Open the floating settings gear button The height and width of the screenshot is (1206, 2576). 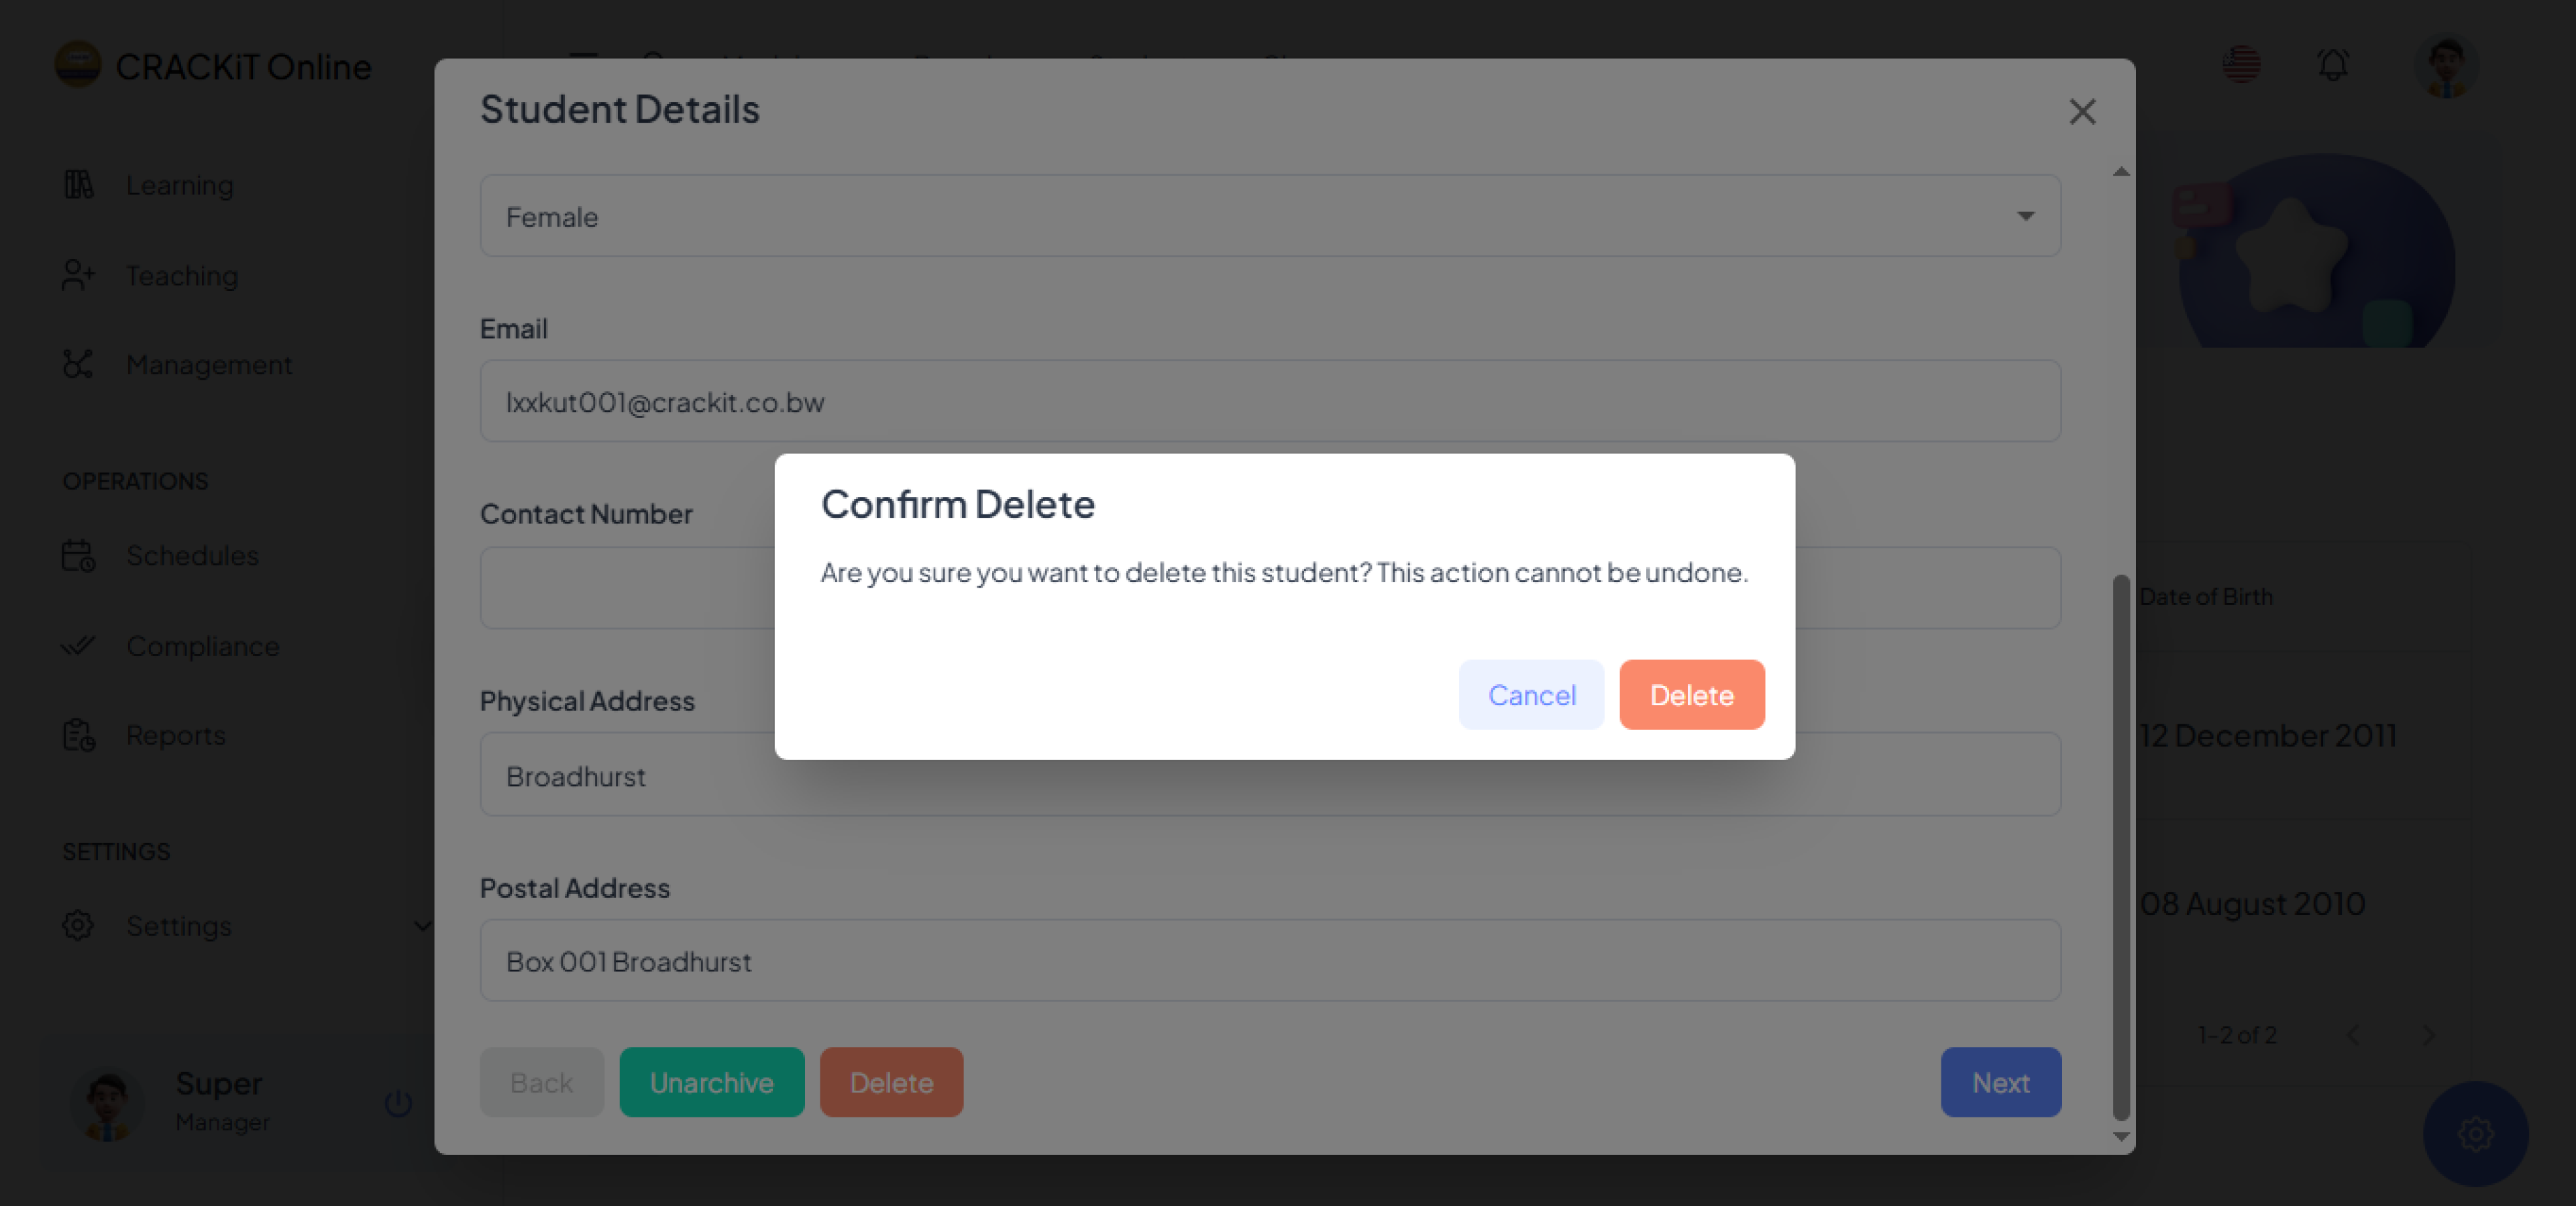pyautogui.click(x=2475, y=1134)
